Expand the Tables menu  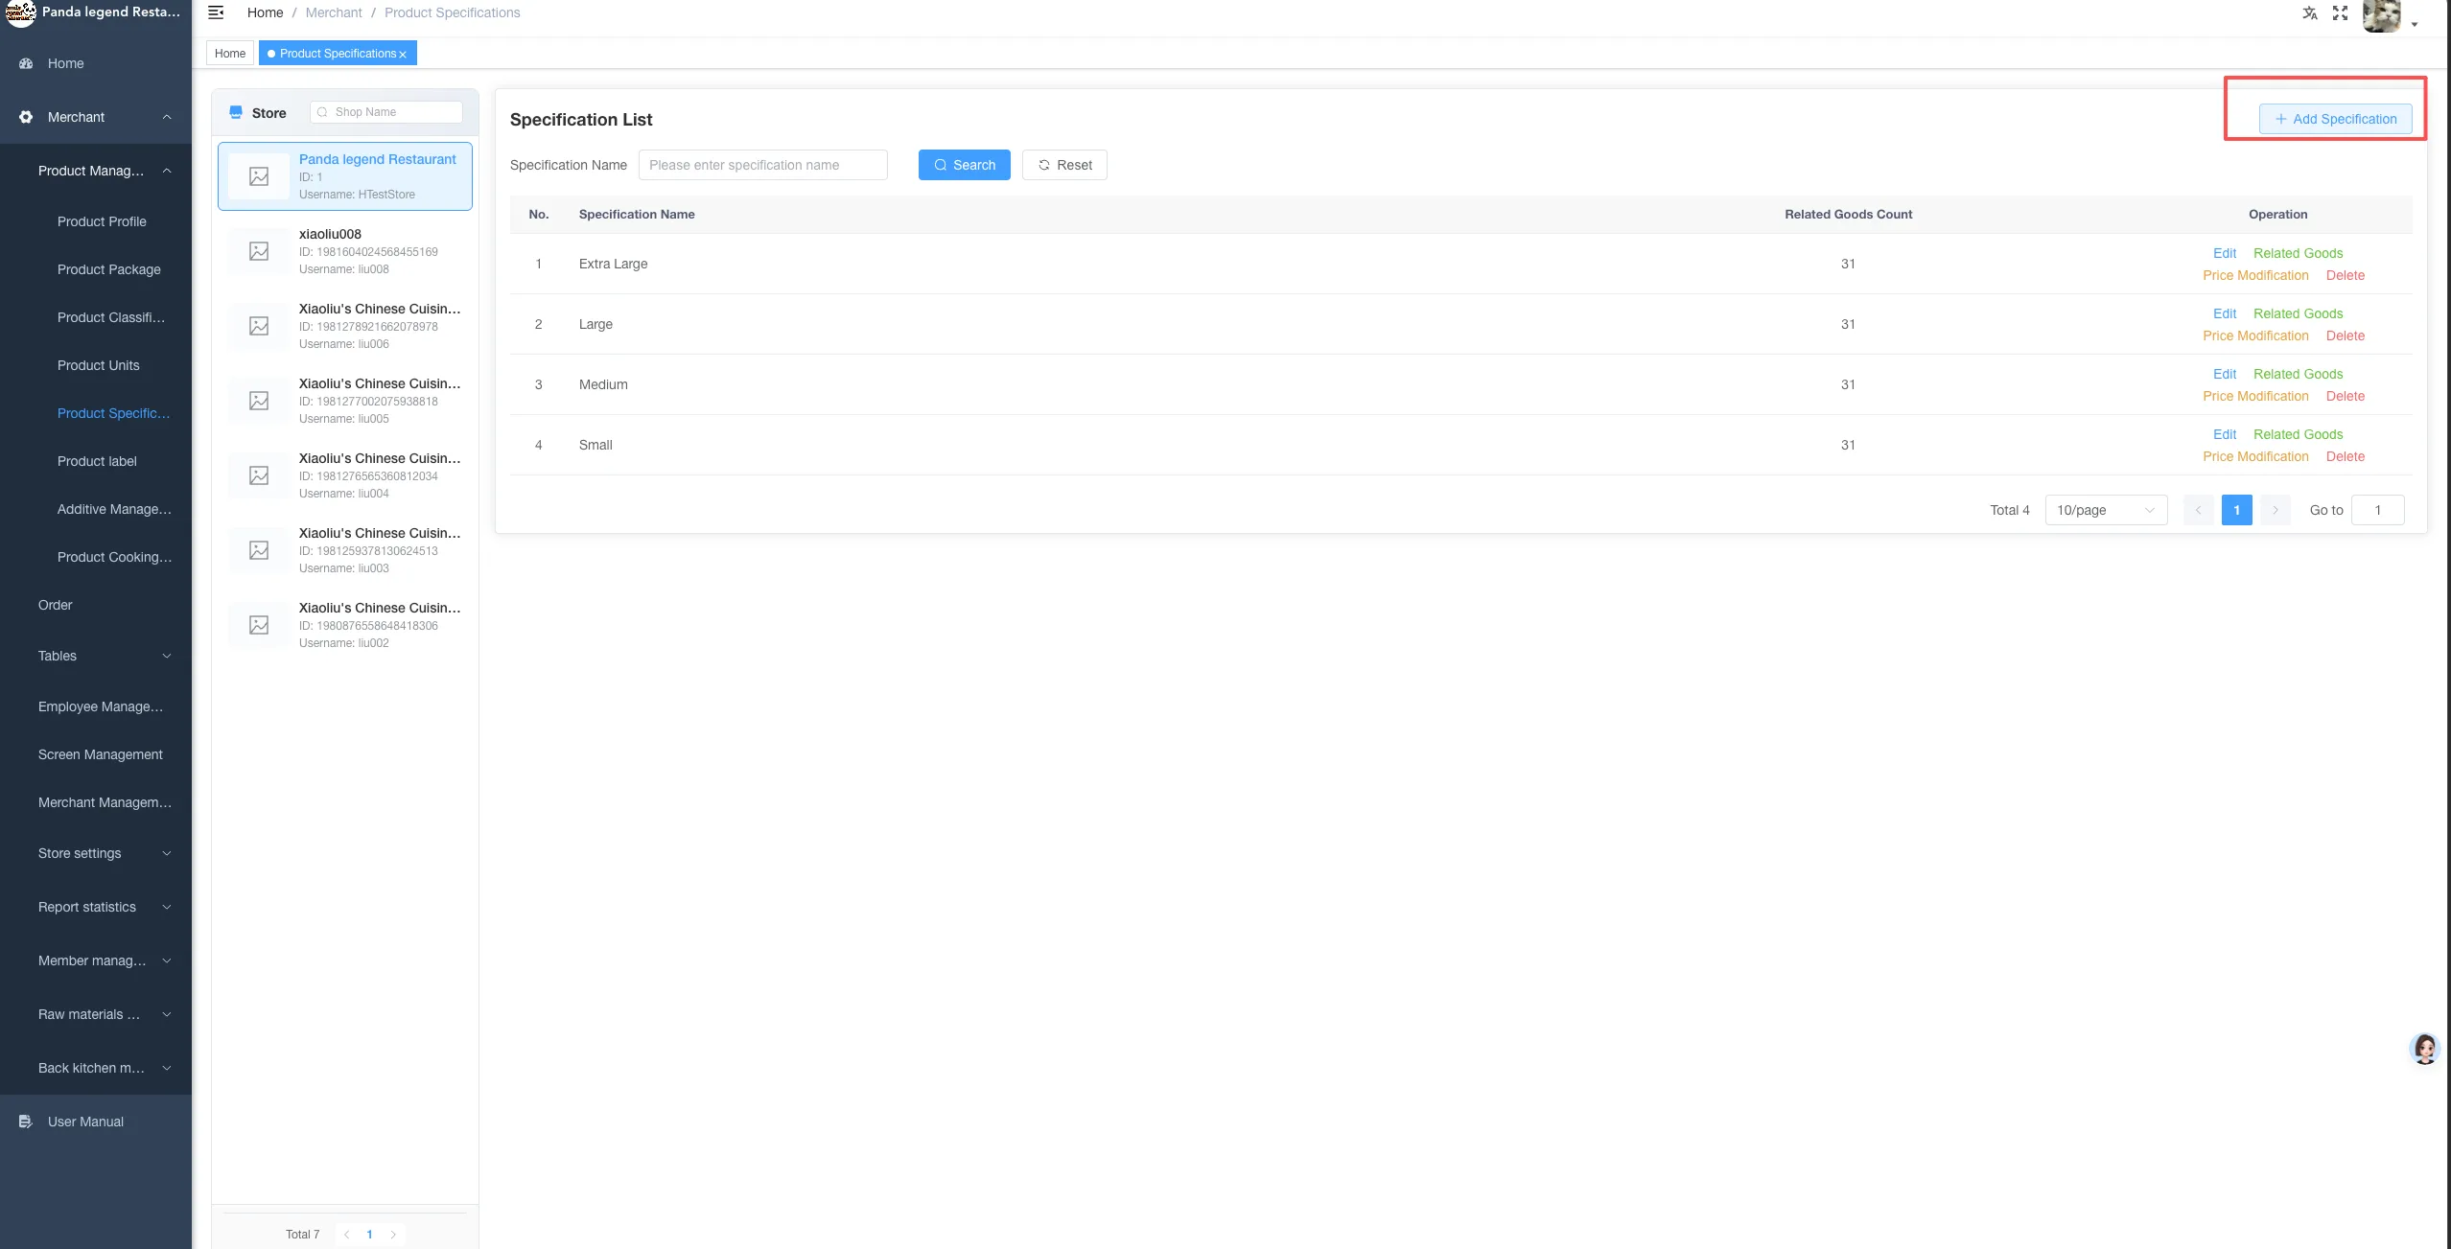pos(167,656)
